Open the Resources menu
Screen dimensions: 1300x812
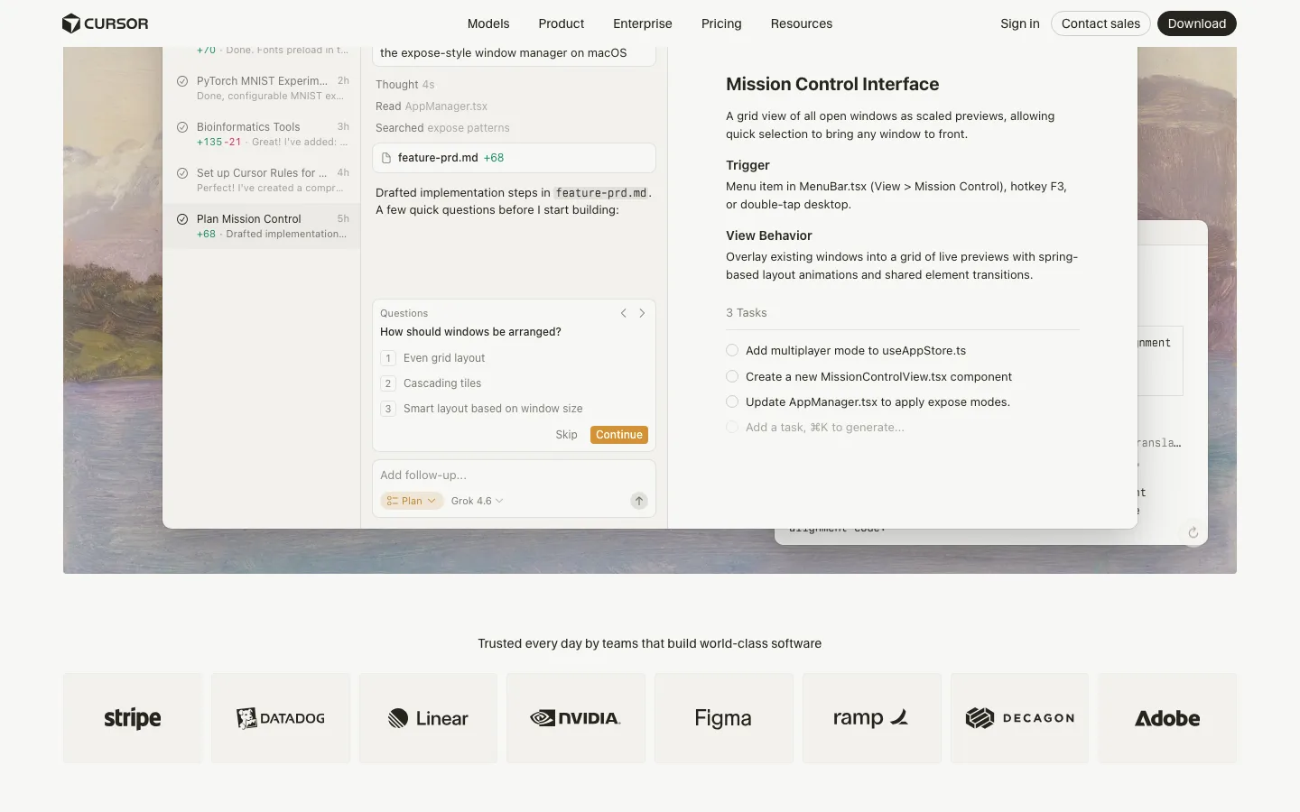coord(802,23)
